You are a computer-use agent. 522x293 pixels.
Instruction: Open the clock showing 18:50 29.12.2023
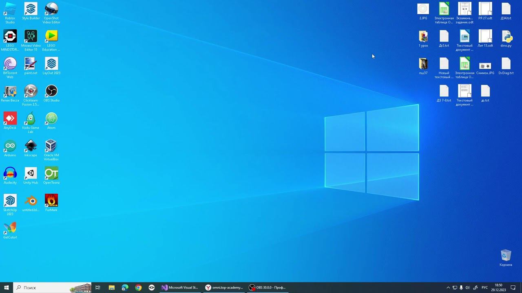498,287
